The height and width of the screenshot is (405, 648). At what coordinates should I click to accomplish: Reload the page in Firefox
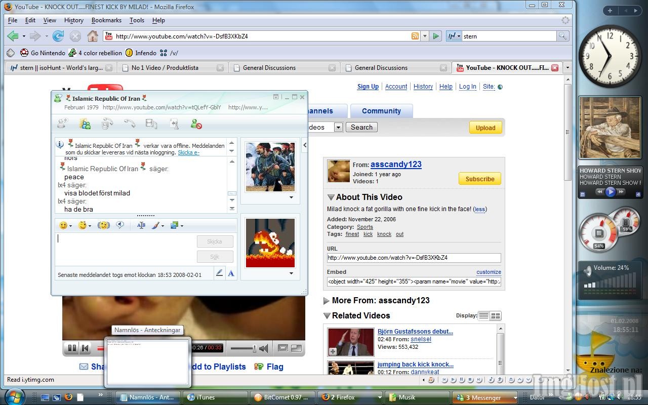[x=58, y=36]
